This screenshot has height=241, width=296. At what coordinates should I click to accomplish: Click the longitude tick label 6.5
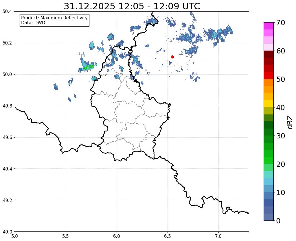coord(168,236)
